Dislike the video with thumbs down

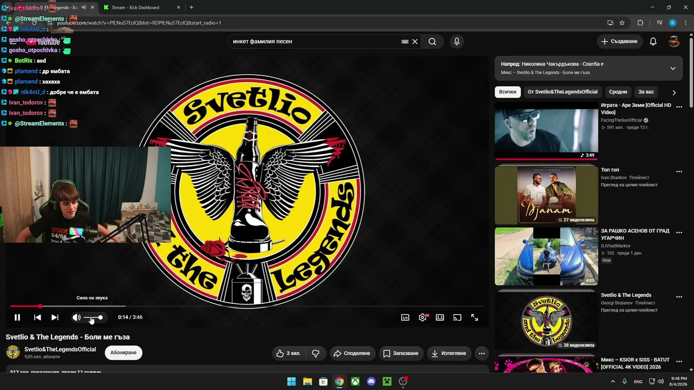(x=316, y=353)
